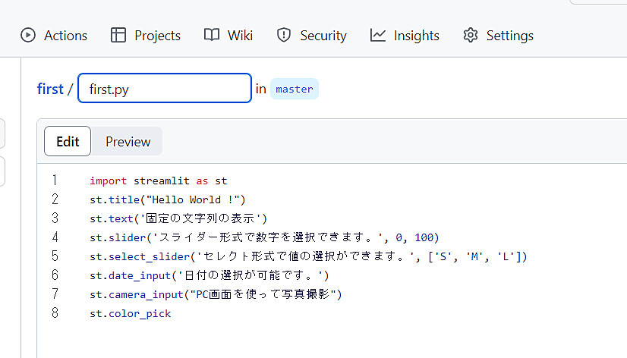Image resolution: width=627 pixels, height=358 pixels.
Task: Open the Insights tab
Action: coord(405,35)
